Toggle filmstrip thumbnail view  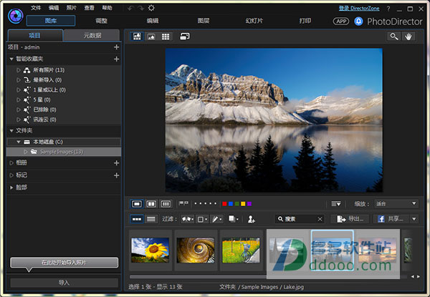pyautogui.click(x=137, y=219)
